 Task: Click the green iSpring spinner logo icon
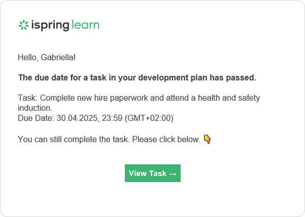24,25
